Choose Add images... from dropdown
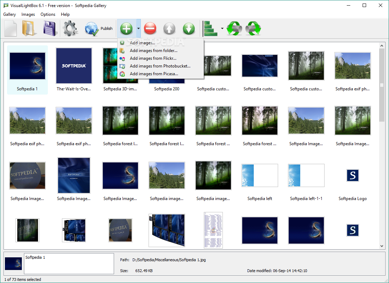The image size is (389, 283). [x=161, y=43]
